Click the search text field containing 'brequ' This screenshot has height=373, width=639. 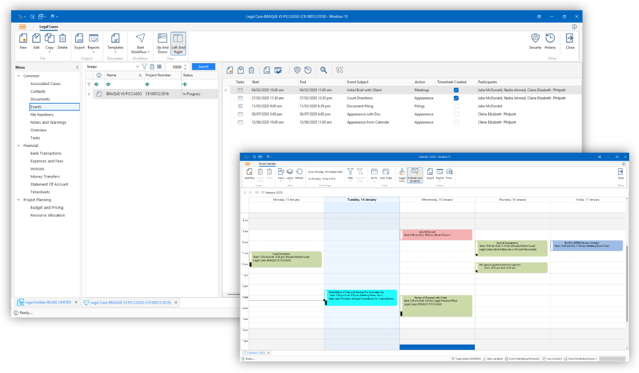(x=110, y=67)
